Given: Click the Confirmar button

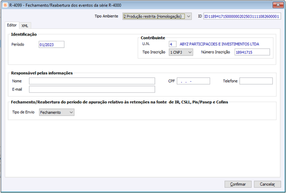Looking at the screenshot, I should pyautogui.click(x=238, y=184).
